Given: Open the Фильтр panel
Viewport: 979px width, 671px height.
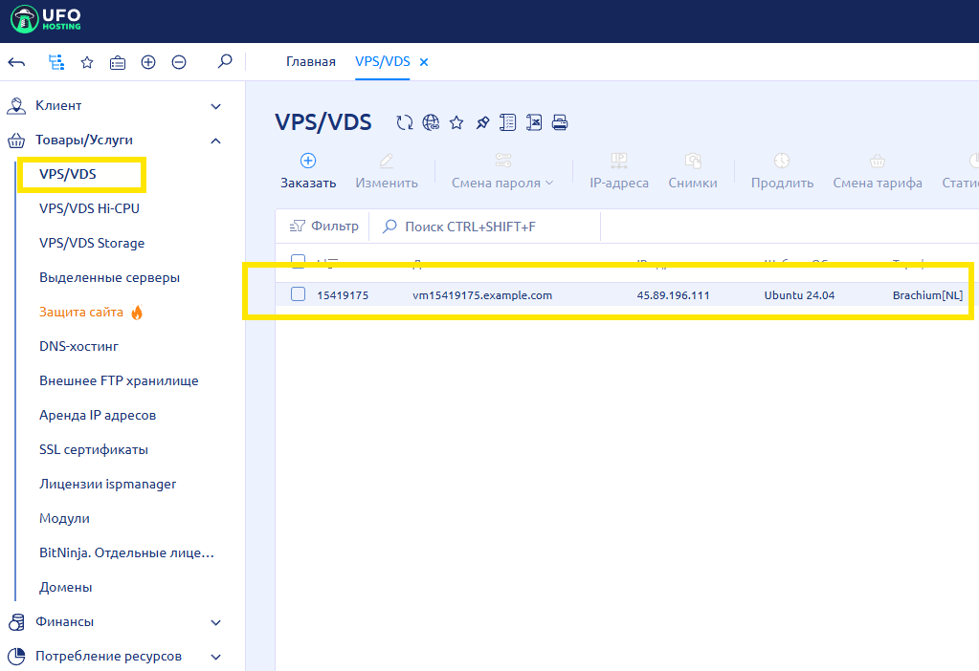Looking at the screenshot, I should pos(323,227).
